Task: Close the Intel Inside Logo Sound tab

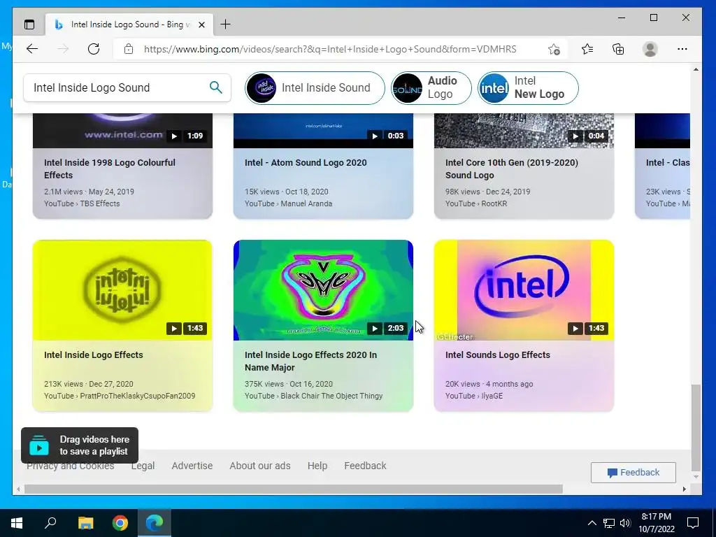Action: click(201, 24)
